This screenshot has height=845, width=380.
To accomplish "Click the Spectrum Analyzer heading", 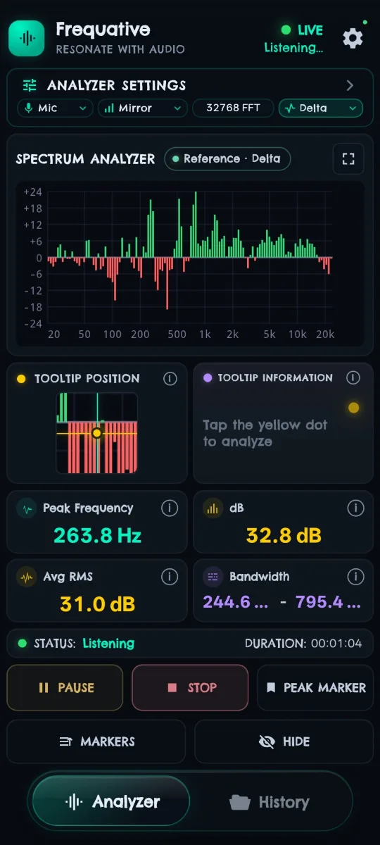I will (85, 159).
